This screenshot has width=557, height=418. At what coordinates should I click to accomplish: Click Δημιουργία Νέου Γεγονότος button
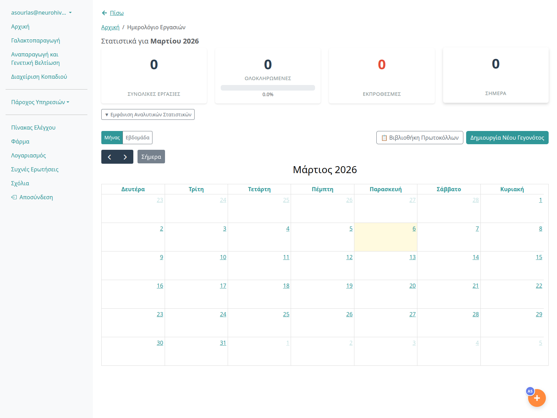[507, 138]
